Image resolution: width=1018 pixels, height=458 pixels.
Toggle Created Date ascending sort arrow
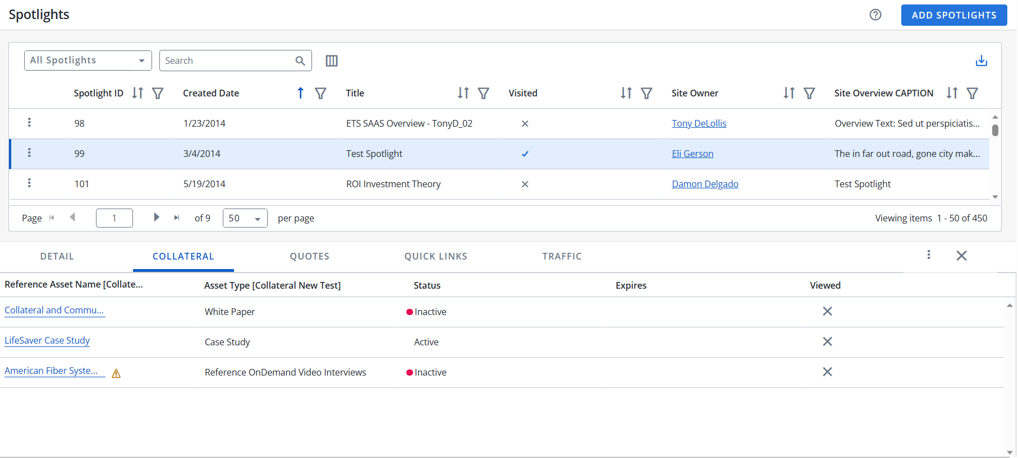[x=300, y=93]
